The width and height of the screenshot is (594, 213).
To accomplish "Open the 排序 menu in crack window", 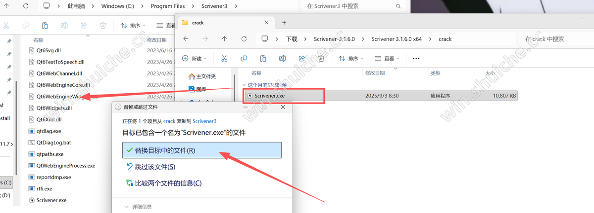I will click(x=351, y=58).
